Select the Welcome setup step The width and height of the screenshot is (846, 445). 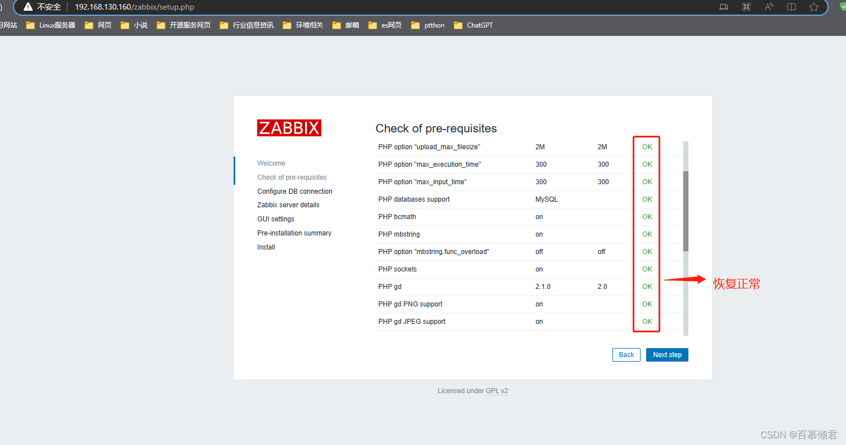click(x=271, y=163)
